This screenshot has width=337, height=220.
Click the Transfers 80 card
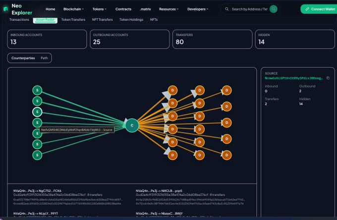tap(212, 39)
